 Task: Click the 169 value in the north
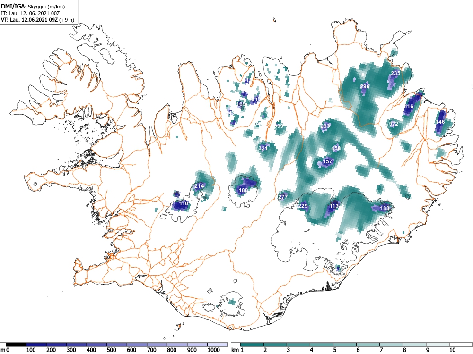[241, 104]
